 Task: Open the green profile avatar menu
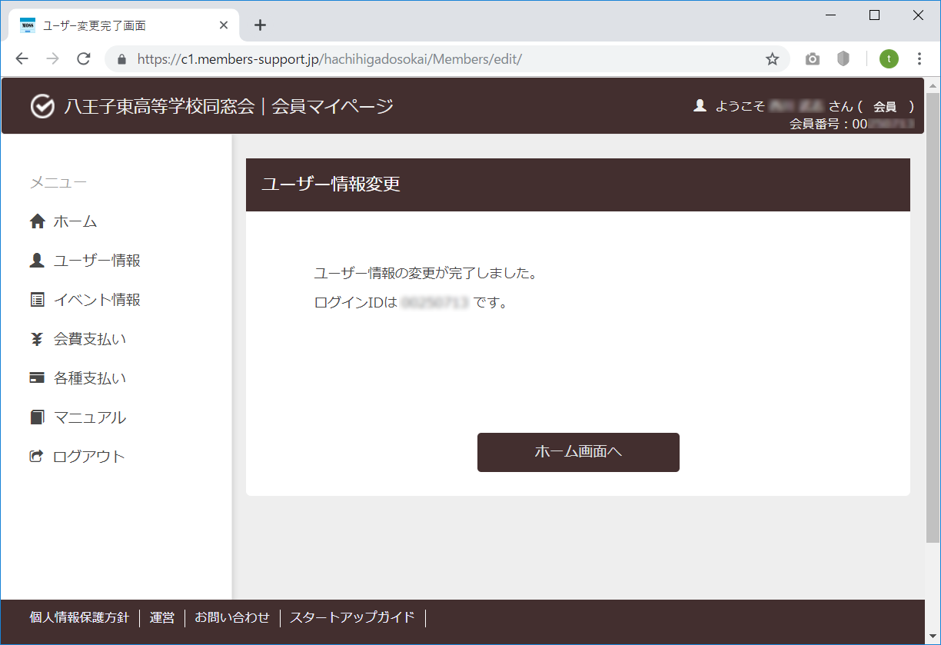(x=889, y=59)
